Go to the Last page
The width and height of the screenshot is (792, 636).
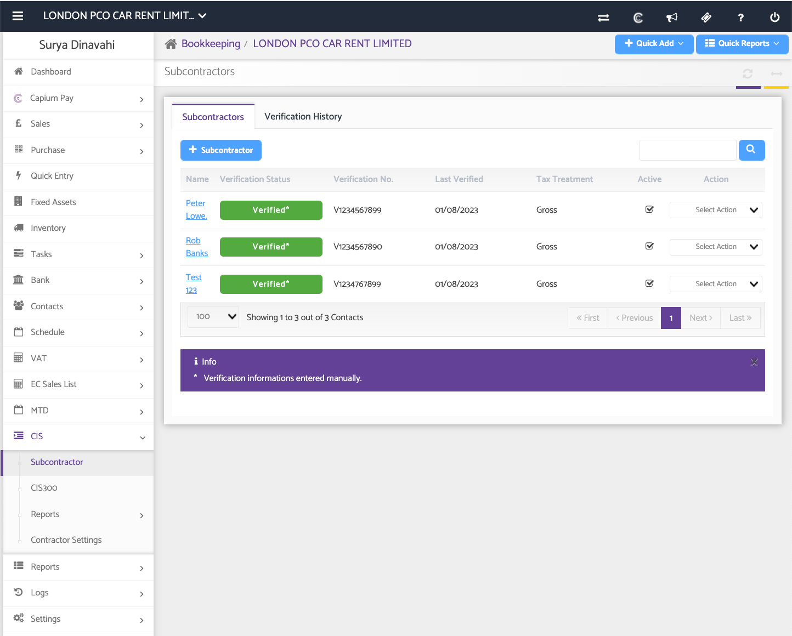point(740,318)
